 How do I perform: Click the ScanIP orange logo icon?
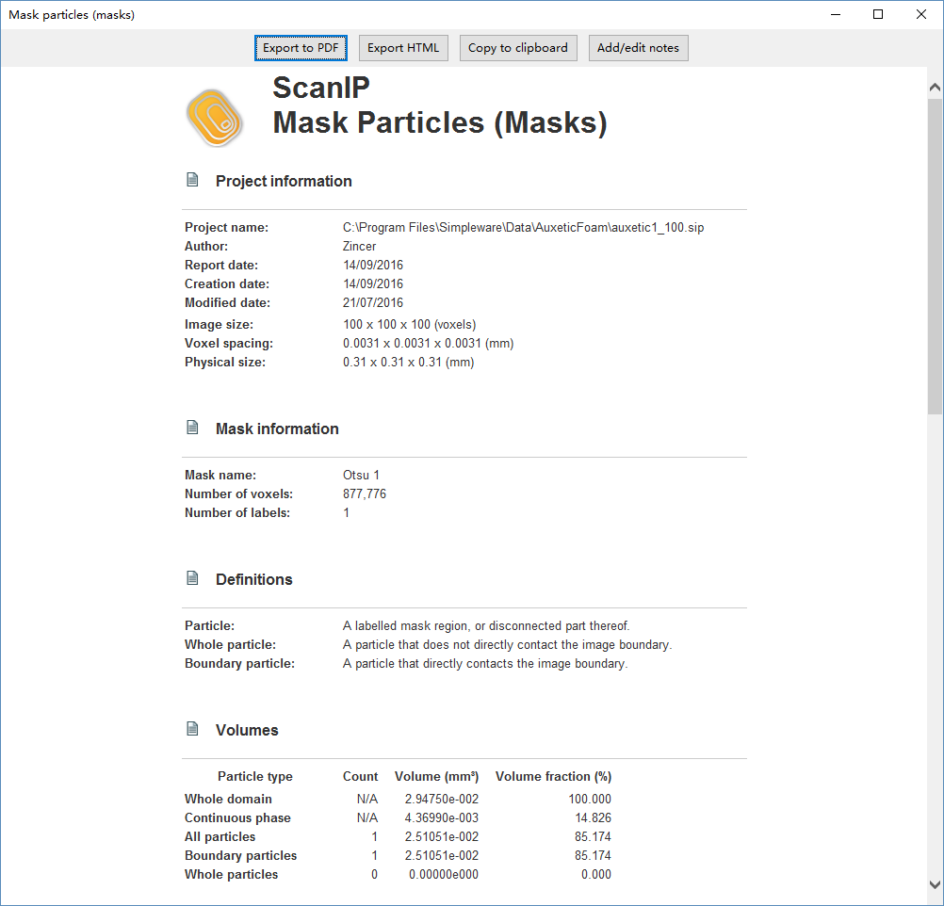(x=215, y=118)
